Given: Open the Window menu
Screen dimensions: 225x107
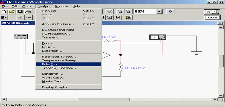Looking at the screenshot, I should [x=62, y=6].
